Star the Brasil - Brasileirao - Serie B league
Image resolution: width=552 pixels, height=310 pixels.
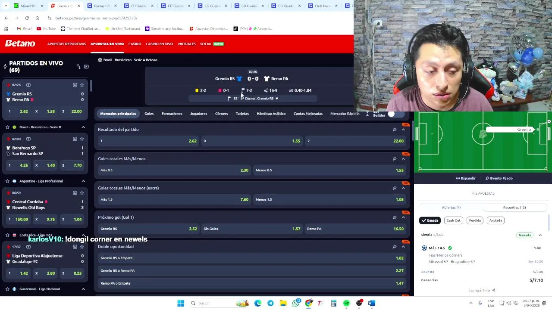tap(7, 127)
